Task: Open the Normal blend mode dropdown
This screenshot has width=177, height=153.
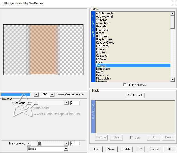Action: pyautogui.click(x=66, y=149)
